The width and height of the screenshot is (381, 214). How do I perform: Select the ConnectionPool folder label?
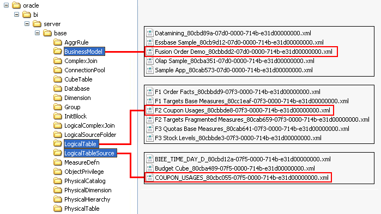tap(84, 70)
